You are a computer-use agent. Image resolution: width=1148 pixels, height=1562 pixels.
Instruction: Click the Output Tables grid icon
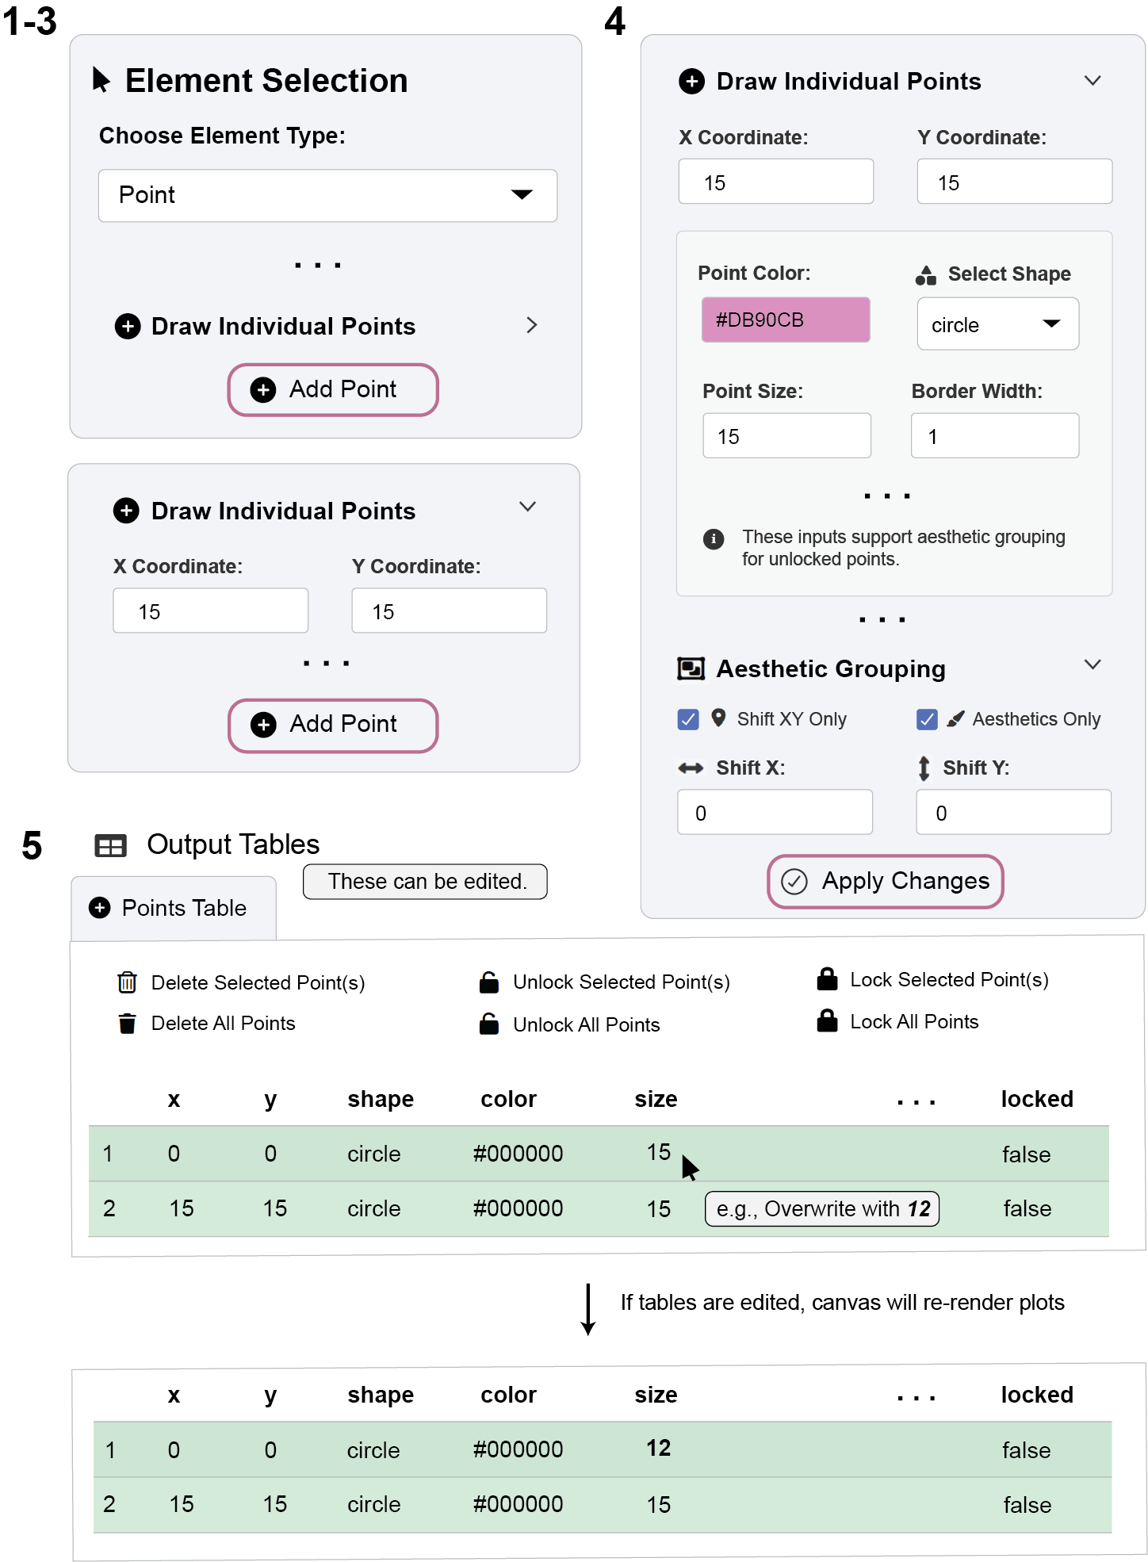click(110, 846)
